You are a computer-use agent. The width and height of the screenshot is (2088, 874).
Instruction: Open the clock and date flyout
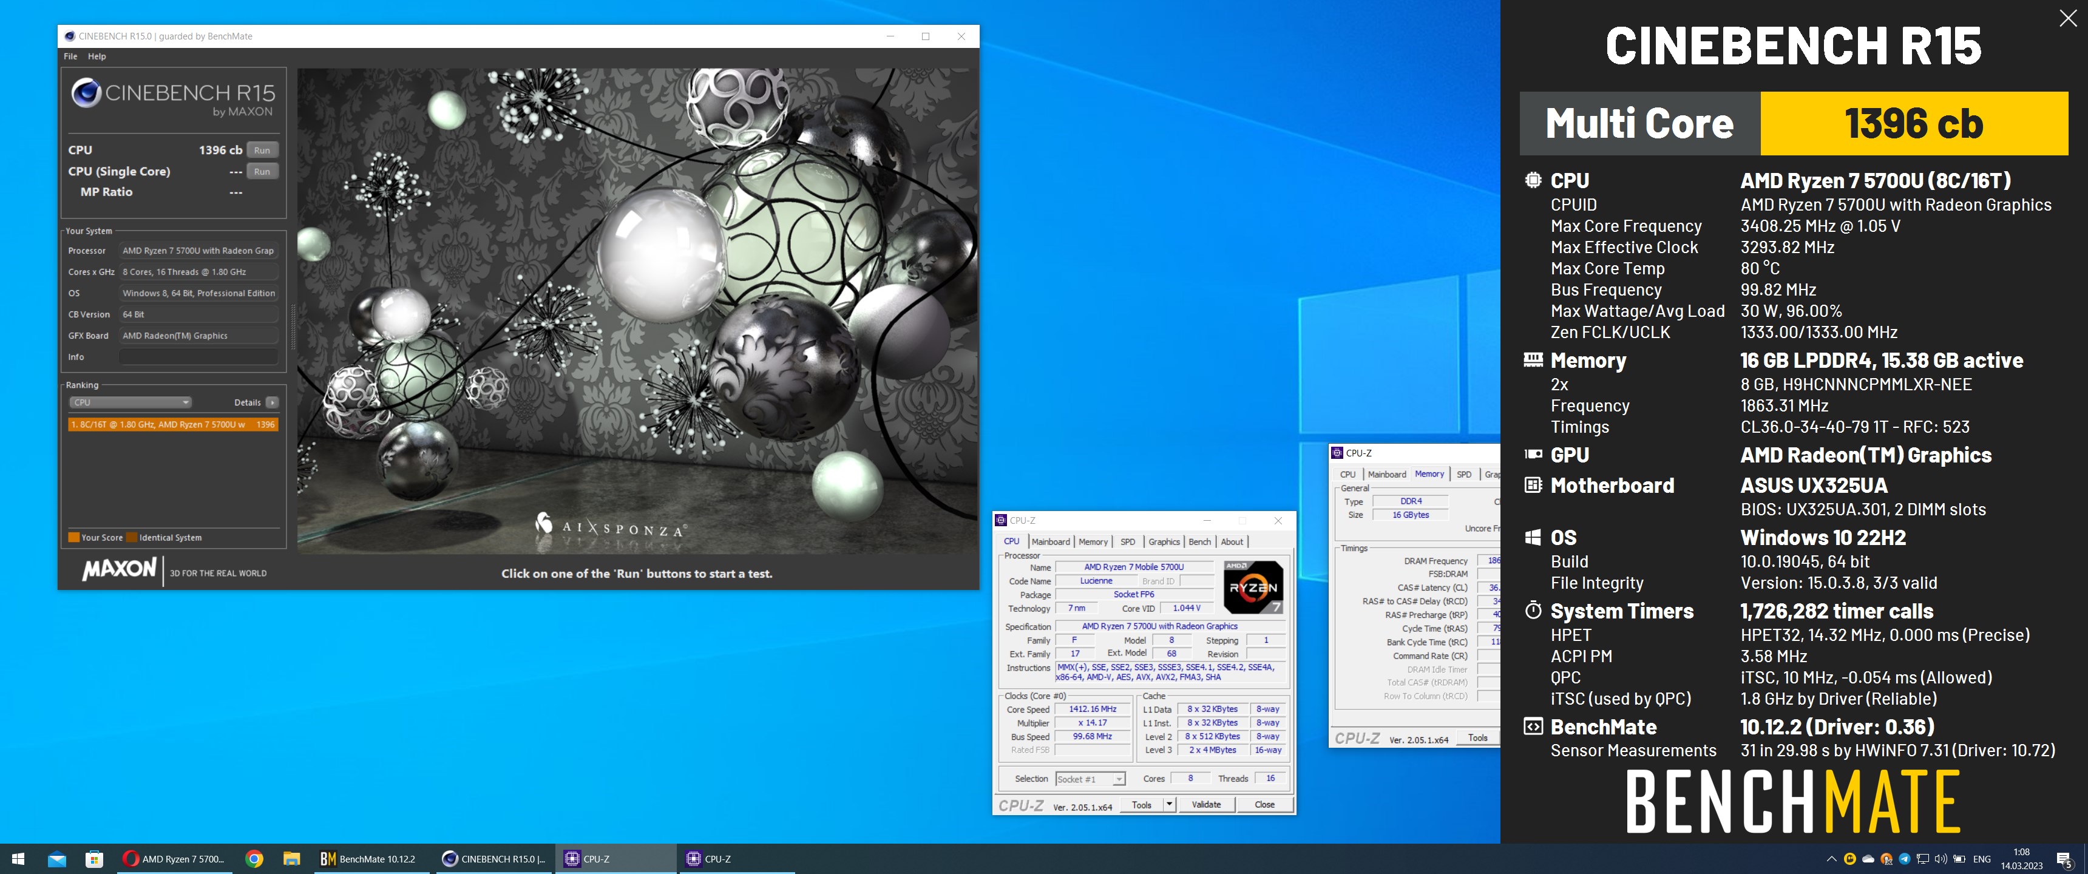point(2021,859)
